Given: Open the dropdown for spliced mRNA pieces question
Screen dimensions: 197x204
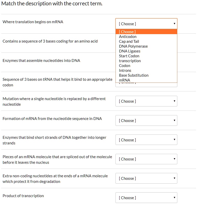Looking at the screenshot, I should (x=146, y=159).
